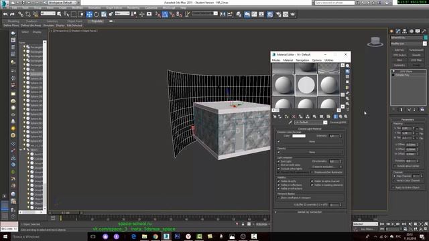Open the Modify command panel tab
The width and height of the screenshot is (429, 241).
coord(398,31)
